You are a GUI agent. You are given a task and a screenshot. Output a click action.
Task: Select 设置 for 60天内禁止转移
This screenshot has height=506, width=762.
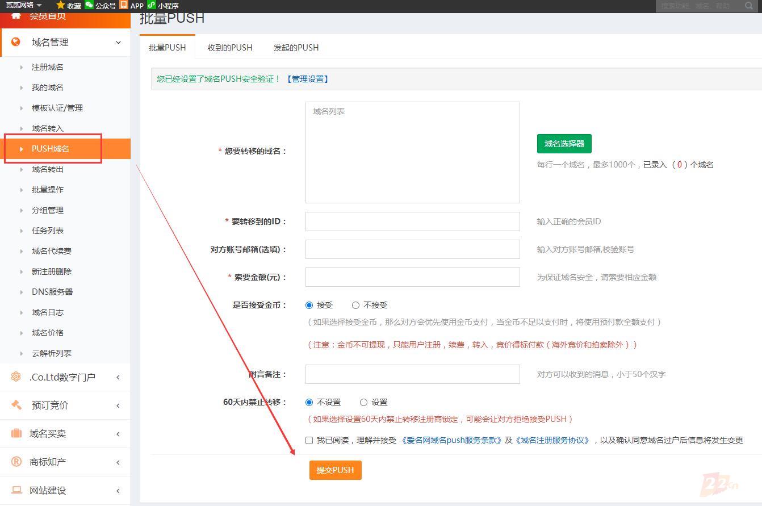click(x=363, y=402)
